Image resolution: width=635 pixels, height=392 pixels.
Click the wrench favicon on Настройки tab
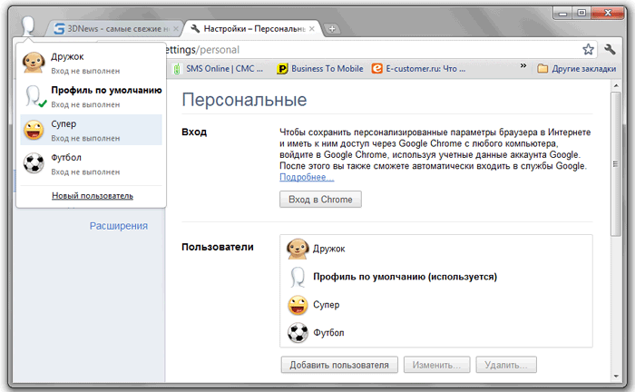coord(195,28)
